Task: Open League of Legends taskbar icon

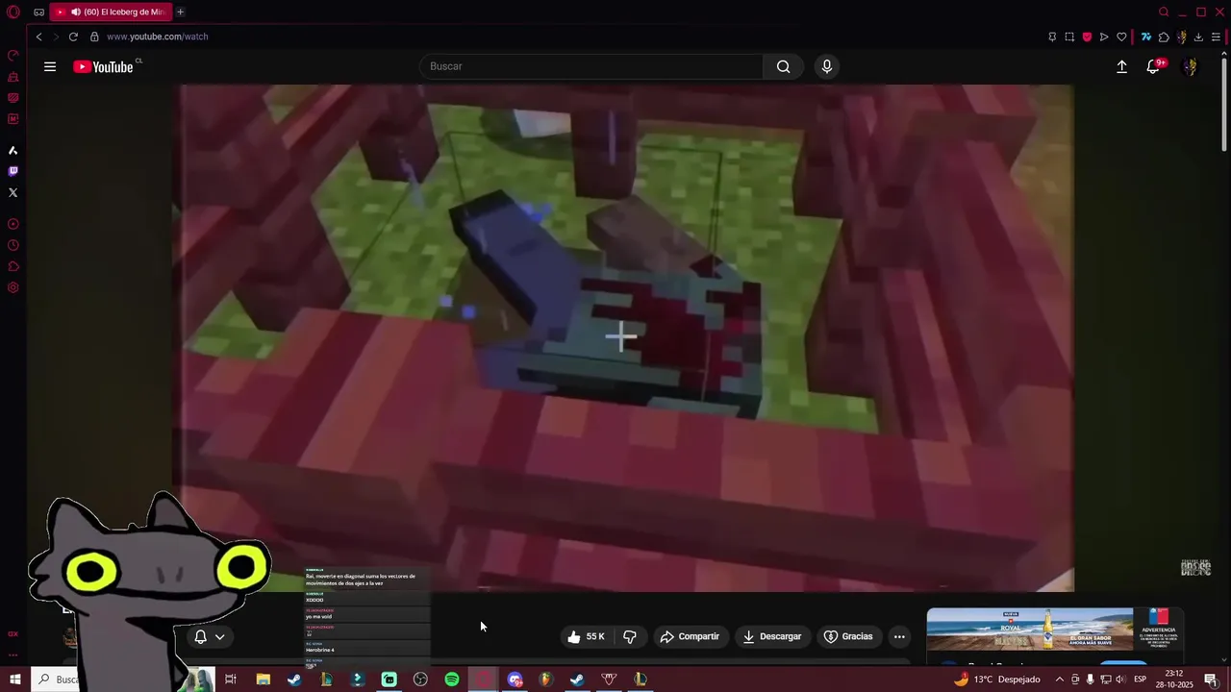Action: [641, 680]
